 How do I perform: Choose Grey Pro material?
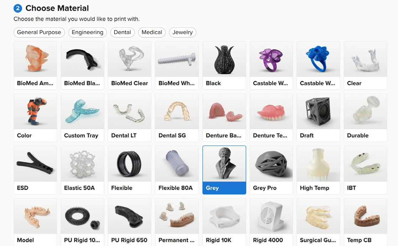pos(272,170)
